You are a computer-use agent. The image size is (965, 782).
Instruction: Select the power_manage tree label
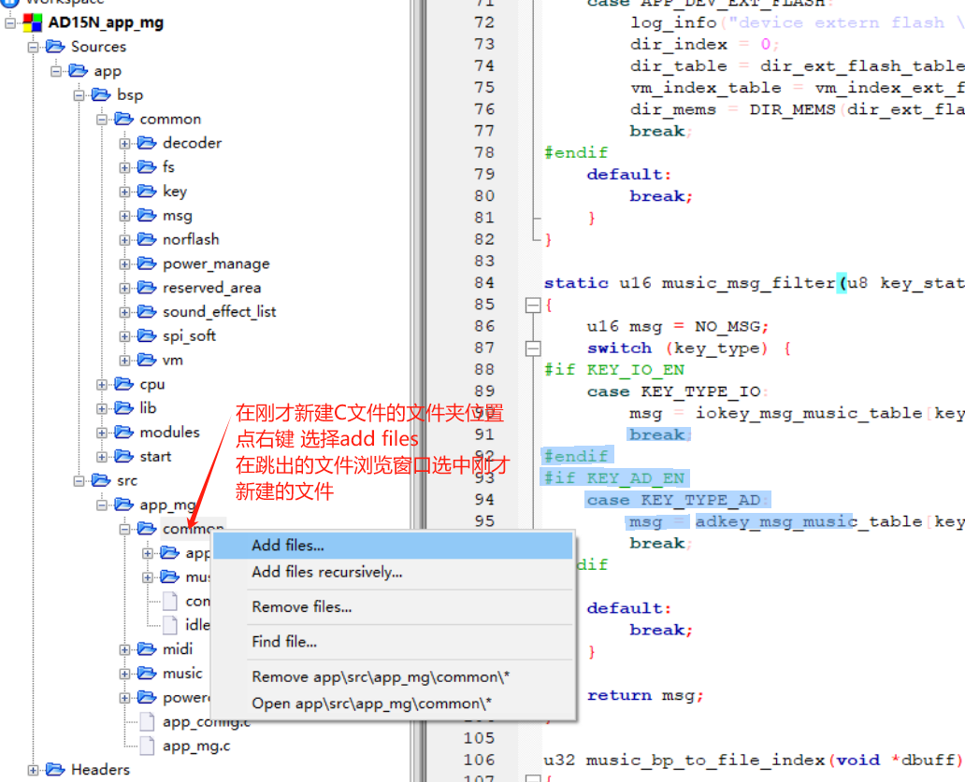click(x=216, y=263)
